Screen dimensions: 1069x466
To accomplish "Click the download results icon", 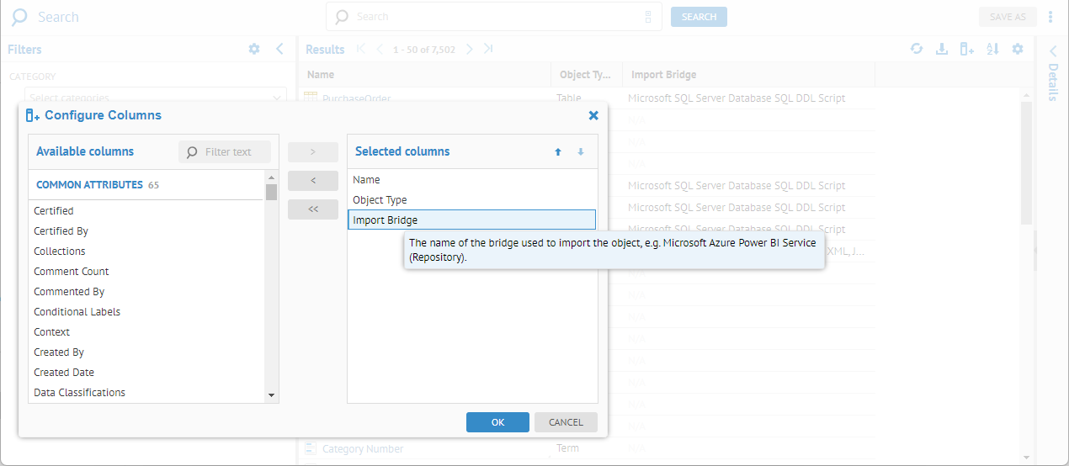I will pyautogui.click(x=942, y=50).
